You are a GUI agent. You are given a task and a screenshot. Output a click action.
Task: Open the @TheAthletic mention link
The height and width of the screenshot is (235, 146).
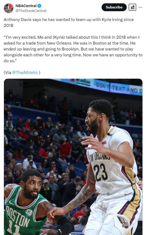[x=25, y=73]
